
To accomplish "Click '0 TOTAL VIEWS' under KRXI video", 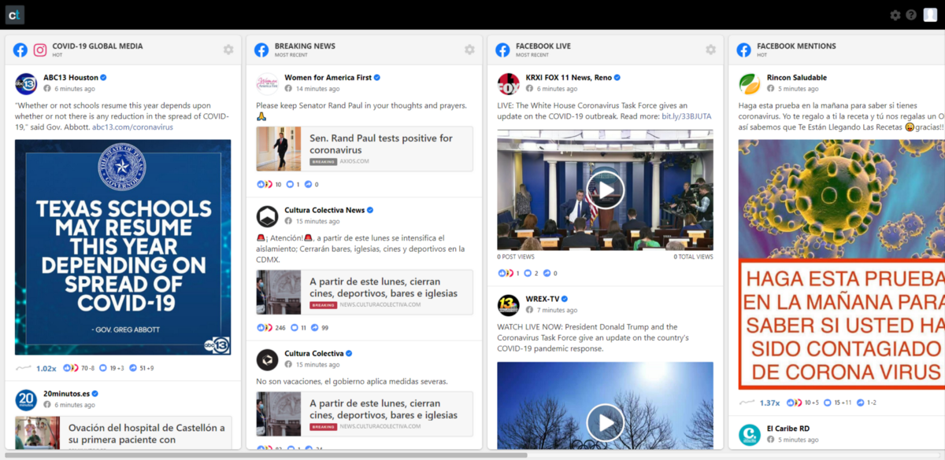I will tap(693, 257).
